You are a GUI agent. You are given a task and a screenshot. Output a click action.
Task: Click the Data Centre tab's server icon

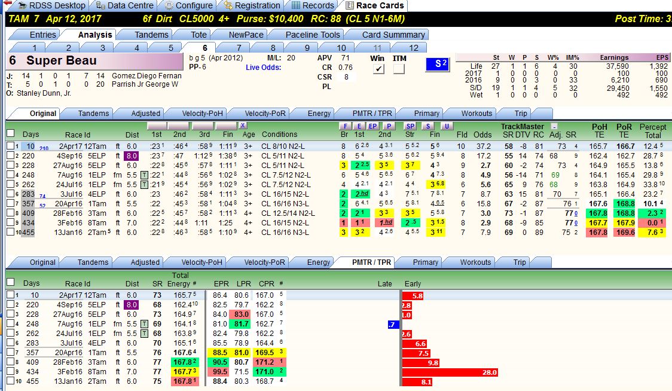click(x=100, y=5)
